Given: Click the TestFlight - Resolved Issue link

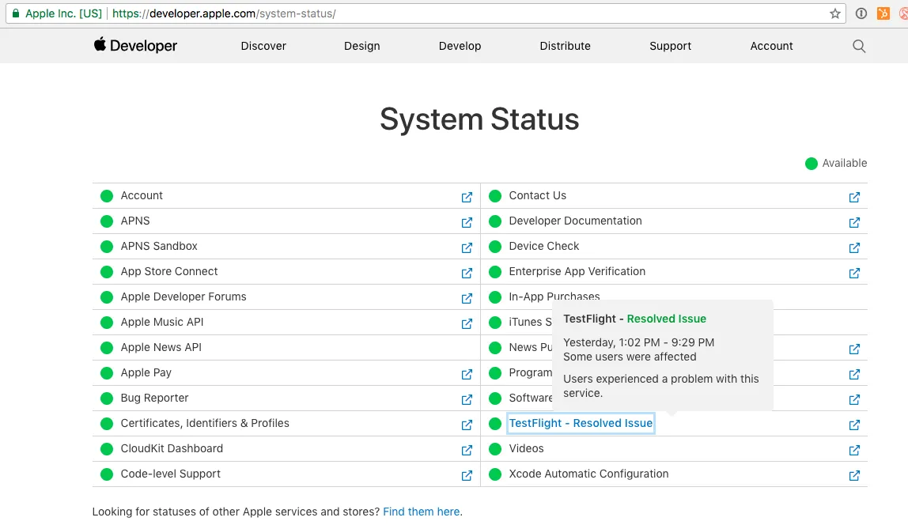Looking at the screenshot, I should 581,423.
